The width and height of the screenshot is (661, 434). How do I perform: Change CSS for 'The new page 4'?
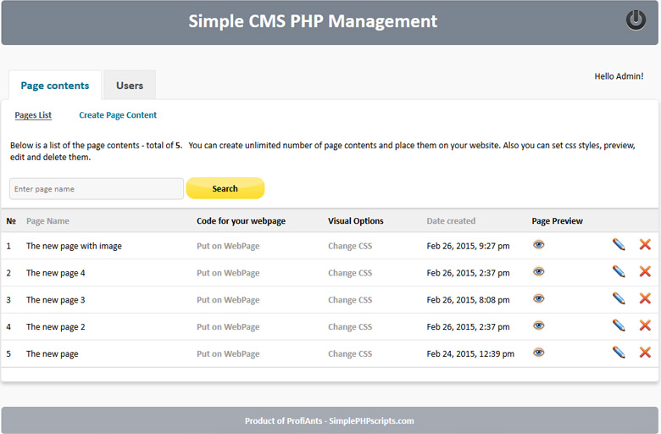pyautogui.click(x=350, y=273)
